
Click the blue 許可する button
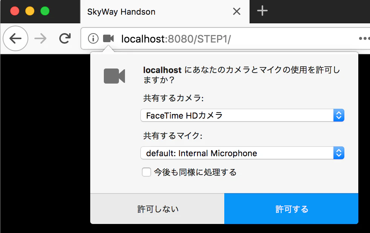point(291,209)
